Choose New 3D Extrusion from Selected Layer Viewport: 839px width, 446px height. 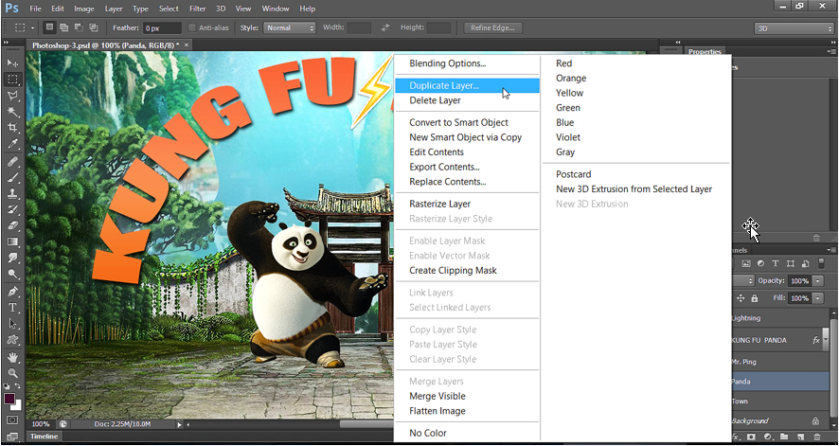[x=634, y=189]
